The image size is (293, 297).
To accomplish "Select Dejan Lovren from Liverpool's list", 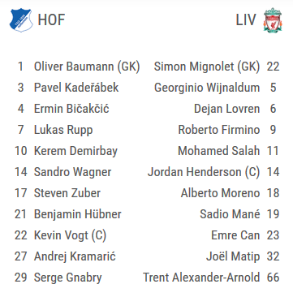I will 226,109.
